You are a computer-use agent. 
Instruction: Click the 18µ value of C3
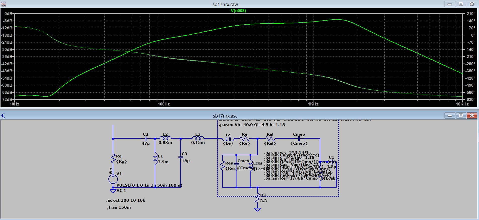(186, 161)
